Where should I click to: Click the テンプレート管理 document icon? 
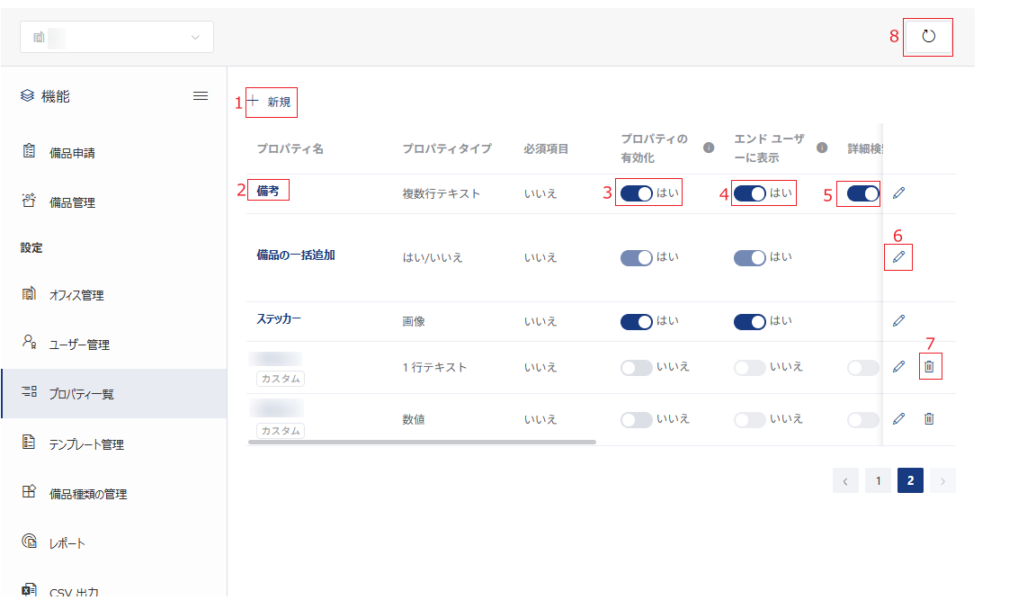click(29, 442)
